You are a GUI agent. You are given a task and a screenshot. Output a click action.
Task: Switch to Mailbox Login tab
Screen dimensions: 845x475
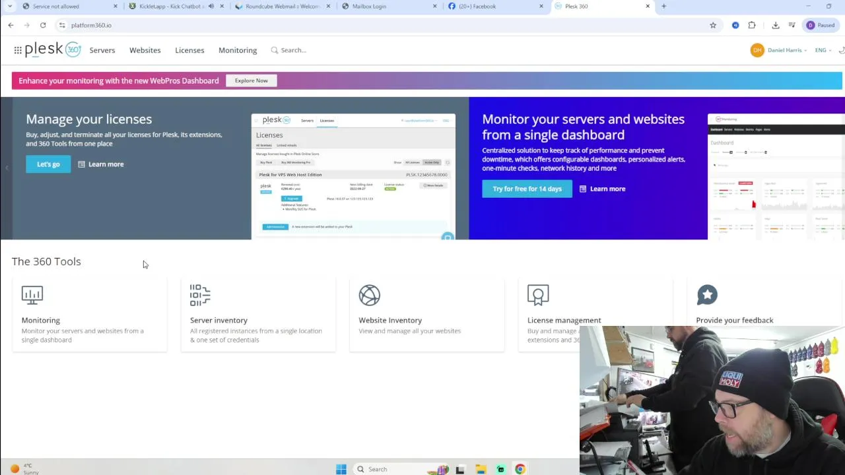(x=388, y=7)
